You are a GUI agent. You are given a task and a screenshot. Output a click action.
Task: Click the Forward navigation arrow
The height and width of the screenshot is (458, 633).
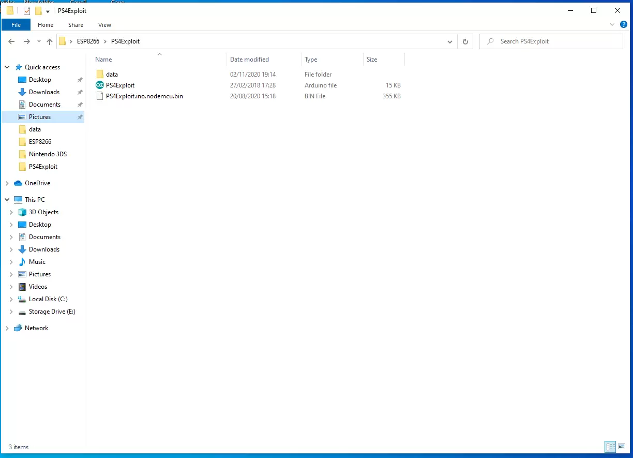coord(27,41)
